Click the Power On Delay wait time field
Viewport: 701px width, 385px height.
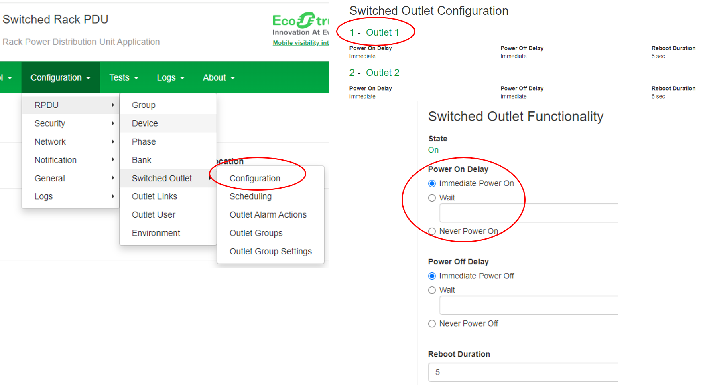coord(529,213)
